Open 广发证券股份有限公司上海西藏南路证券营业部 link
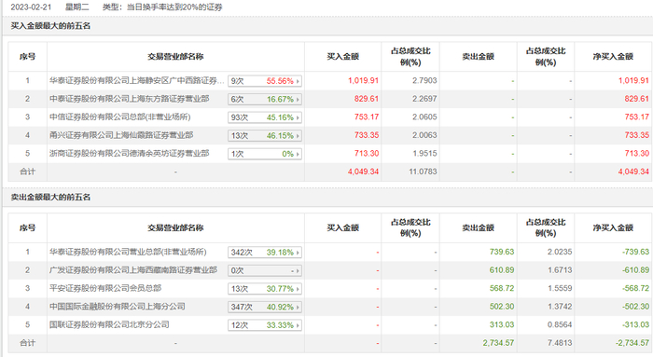Image resolution: width=653 pixels, height=357 pixels. (x=133, y=270)
